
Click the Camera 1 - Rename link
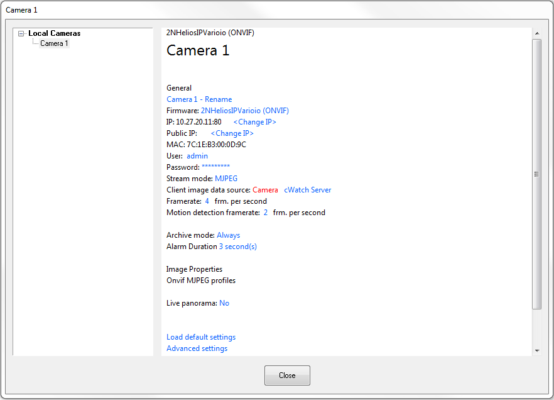(199, 99)
